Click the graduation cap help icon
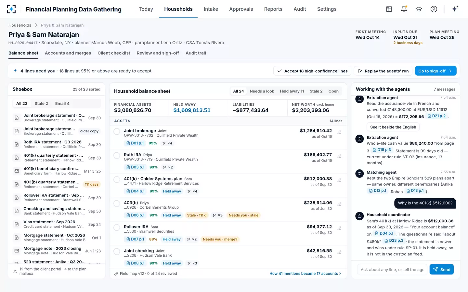Viewport: 468px width, 292px height. (x=419, y=9)
